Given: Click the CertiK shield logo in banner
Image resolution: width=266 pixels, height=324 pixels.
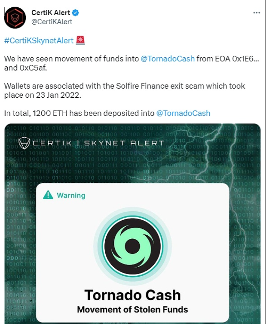Looking at the screenshot, I should point(24,143).
